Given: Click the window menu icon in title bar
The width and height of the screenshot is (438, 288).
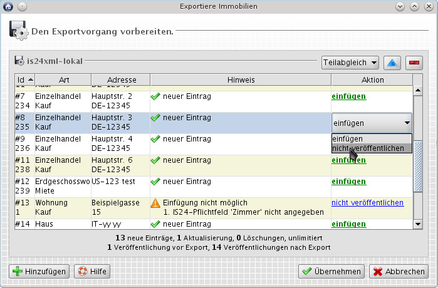Looking at the screenshot, I should point(8,6).
